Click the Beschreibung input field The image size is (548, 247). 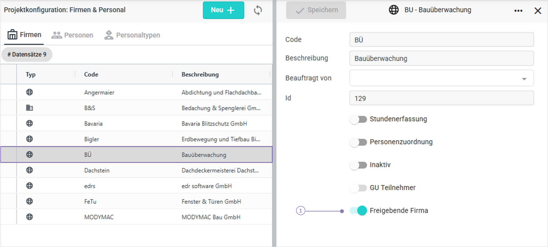point(441,59)
